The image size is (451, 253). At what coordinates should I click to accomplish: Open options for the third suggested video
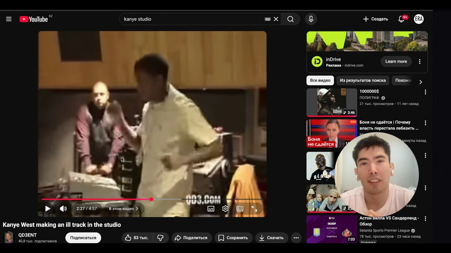coord(425,155)
